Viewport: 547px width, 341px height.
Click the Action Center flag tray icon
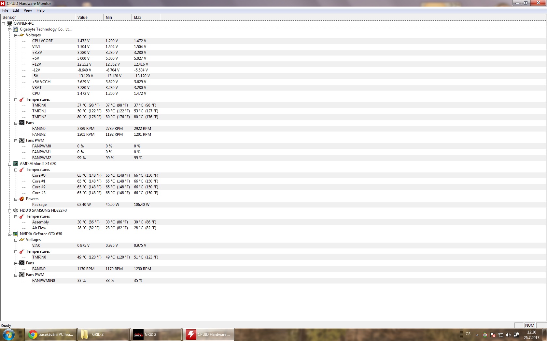click(x=493, y=335)
